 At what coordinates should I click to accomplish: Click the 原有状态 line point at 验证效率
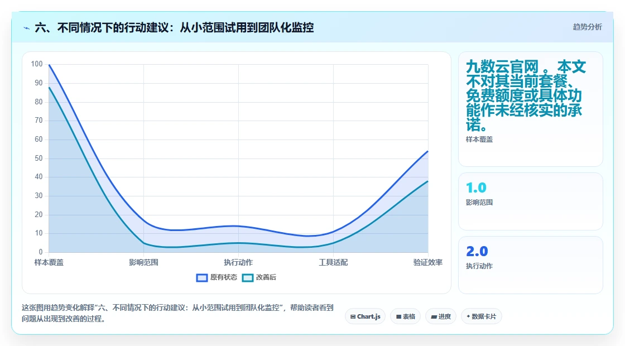click(x=427, y=151)
